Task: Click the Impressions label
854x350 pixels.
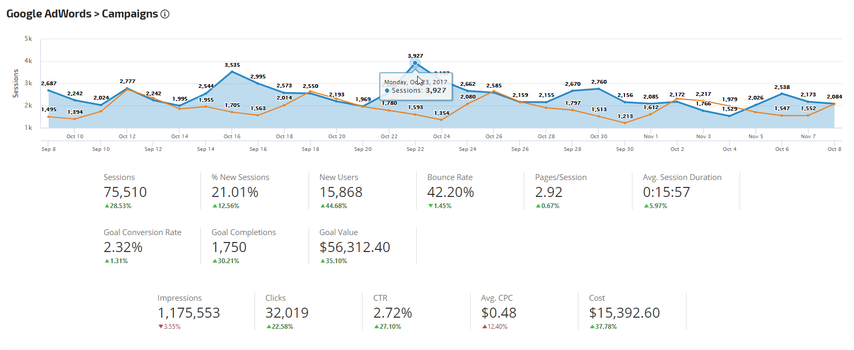Action: (180, 298)
